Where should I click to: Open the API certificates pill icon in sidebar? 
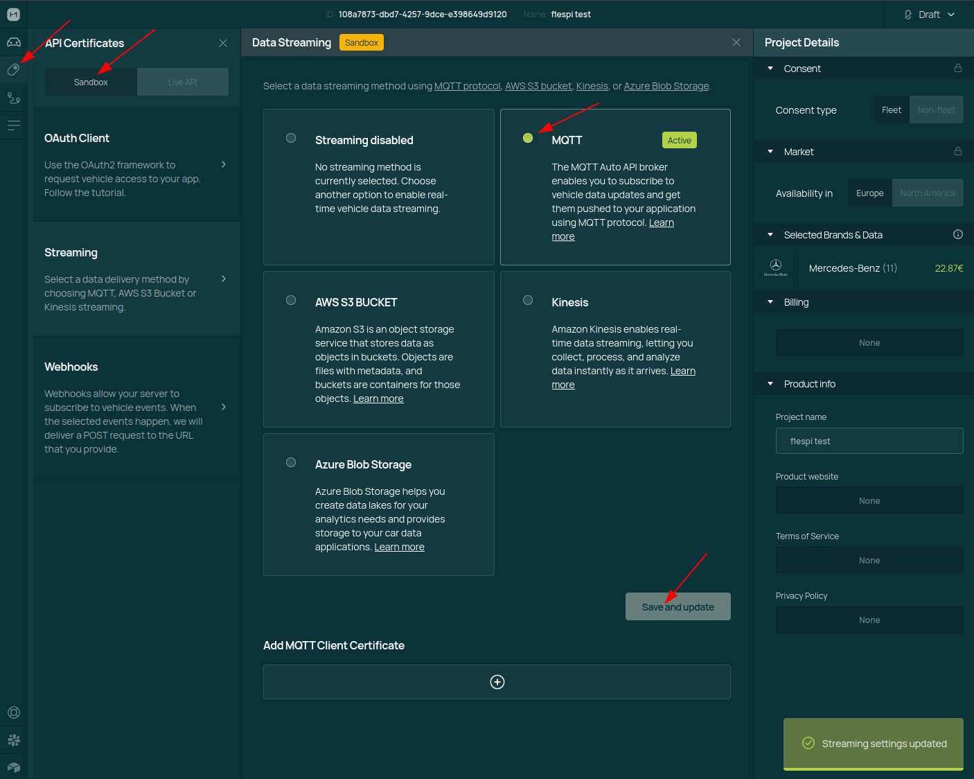13,69
